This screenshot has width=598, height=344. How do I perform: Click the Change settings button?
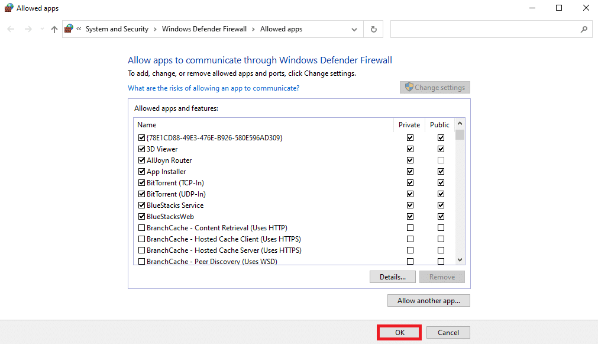[435, 88]
